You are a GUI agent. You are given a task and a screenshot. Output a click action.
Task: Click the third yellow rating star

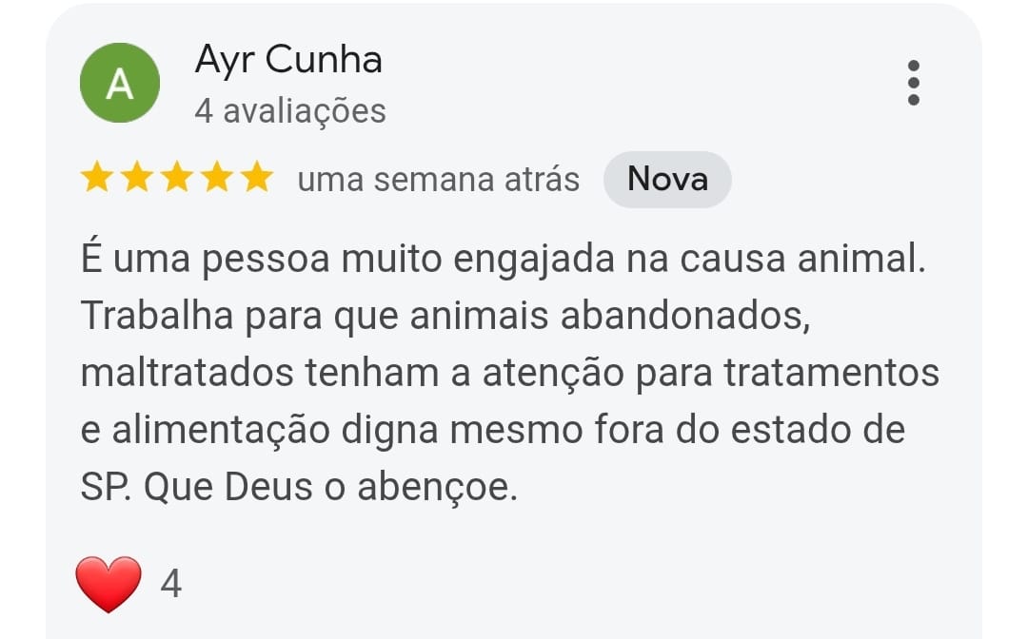[x=176, y=178]
